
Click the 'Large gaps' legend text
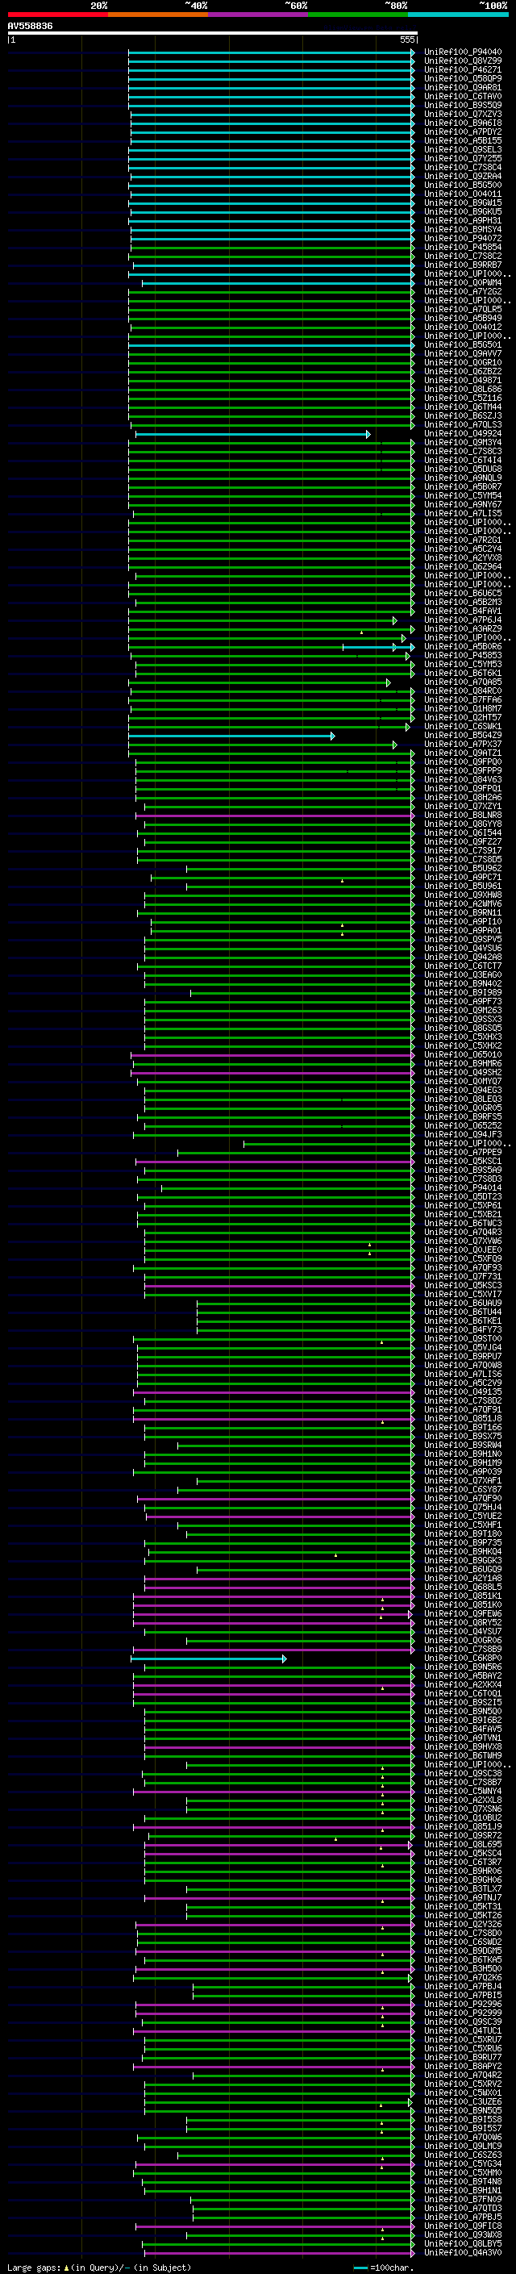pos(35,2267)
